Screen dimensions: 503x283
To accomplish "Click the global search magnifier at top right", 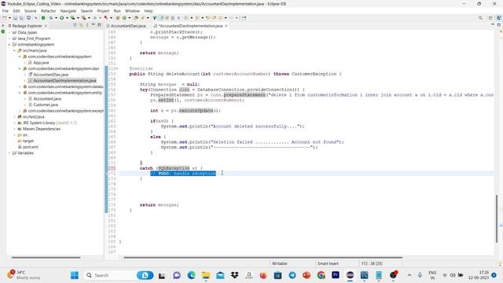I will pyautogui.click(x=480, y=18).
